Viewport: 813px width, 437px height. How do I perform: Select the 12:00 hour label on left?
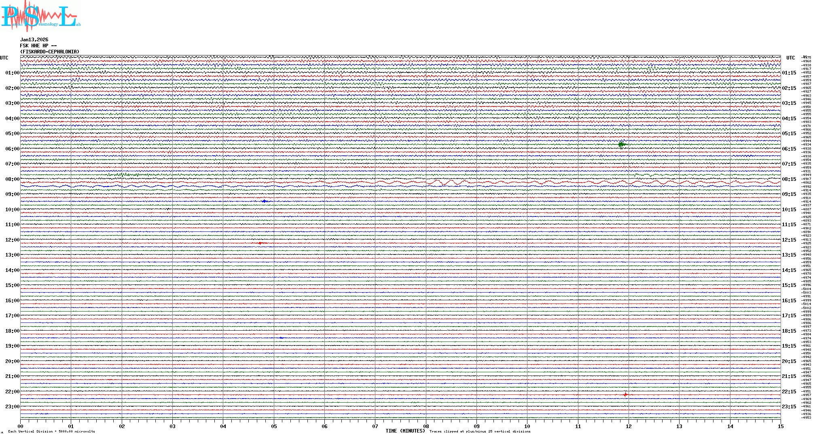pos(12,240)
